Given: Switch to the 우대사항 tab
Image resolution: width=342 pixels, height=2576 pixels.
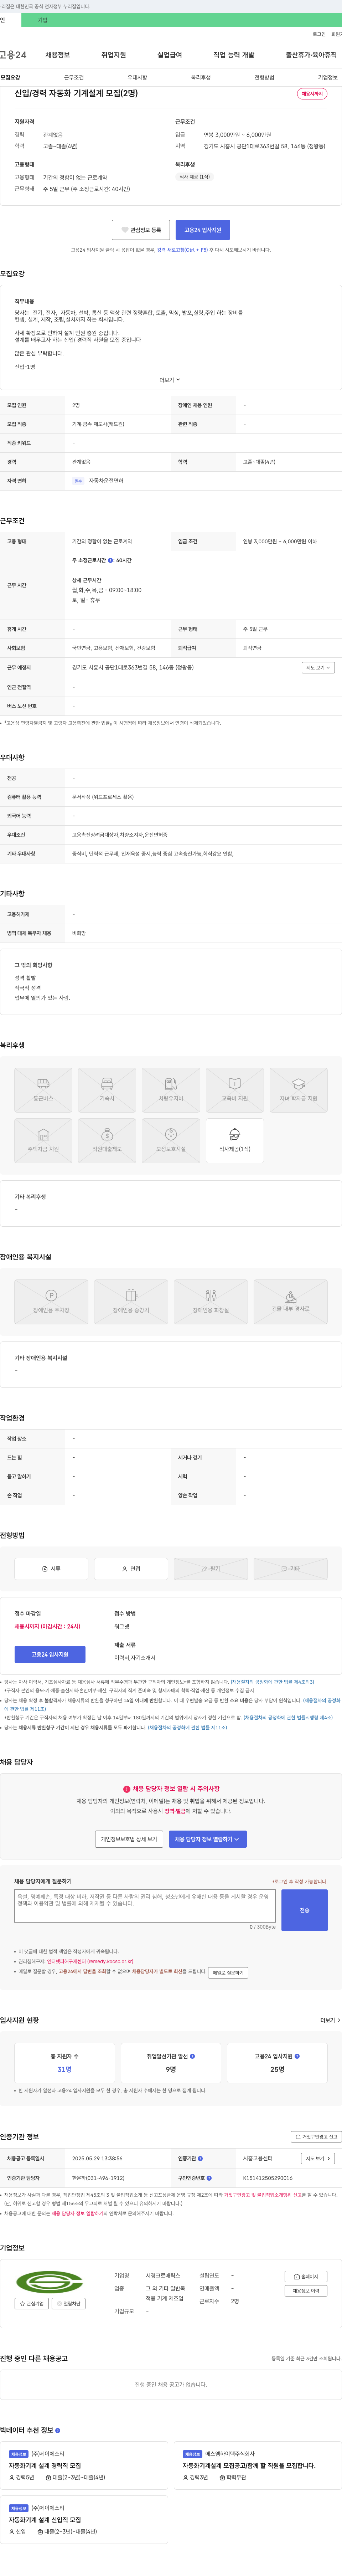Looking at the screenshot, I should (138, 77).
